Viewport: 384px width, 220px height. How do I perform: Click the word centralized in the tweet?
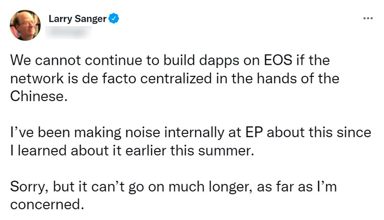[x=176, y=78]
